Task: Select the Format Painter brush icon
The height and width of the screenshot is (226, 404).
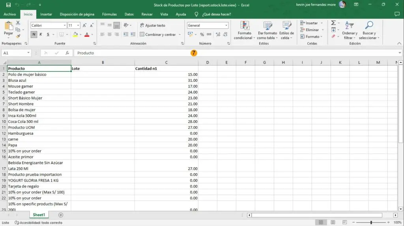Action: click(x=18, y=37)
